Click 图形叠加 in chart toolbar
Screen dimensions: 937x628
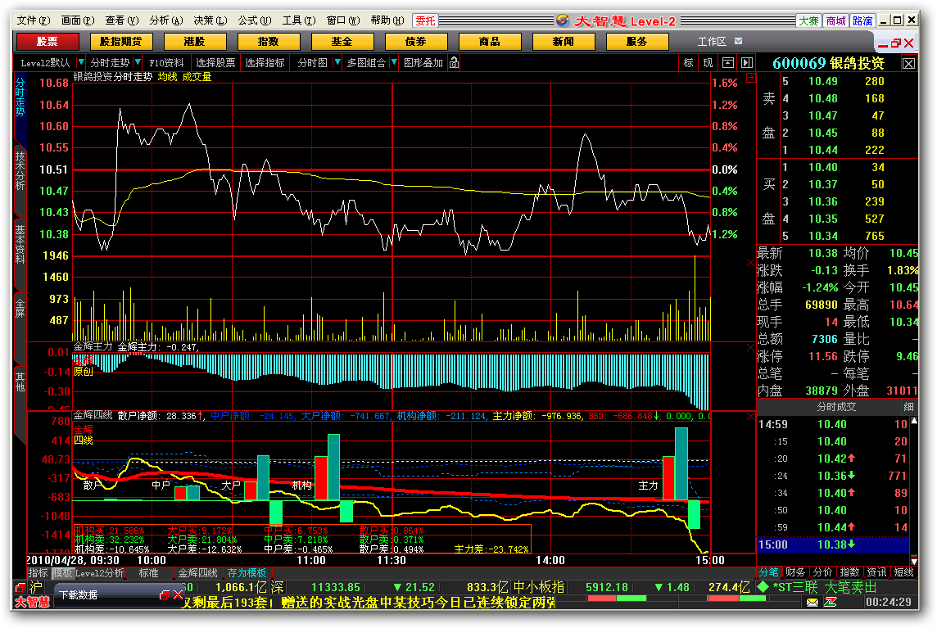tap(423, 63)
